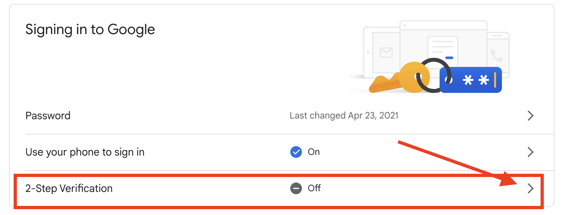The height and width of the screenshot is (215, 561).
Task: Click the gray minus icon beside Off
Action: (296, 188)
